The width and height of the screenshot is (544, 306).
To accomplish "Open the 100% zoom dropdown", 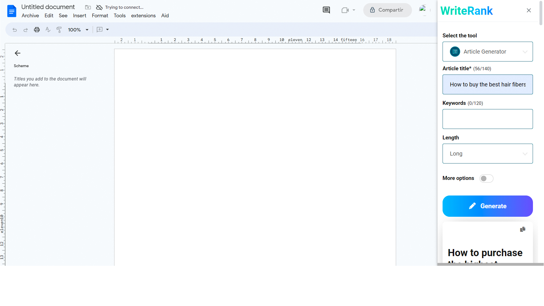I will coord(78,30).
